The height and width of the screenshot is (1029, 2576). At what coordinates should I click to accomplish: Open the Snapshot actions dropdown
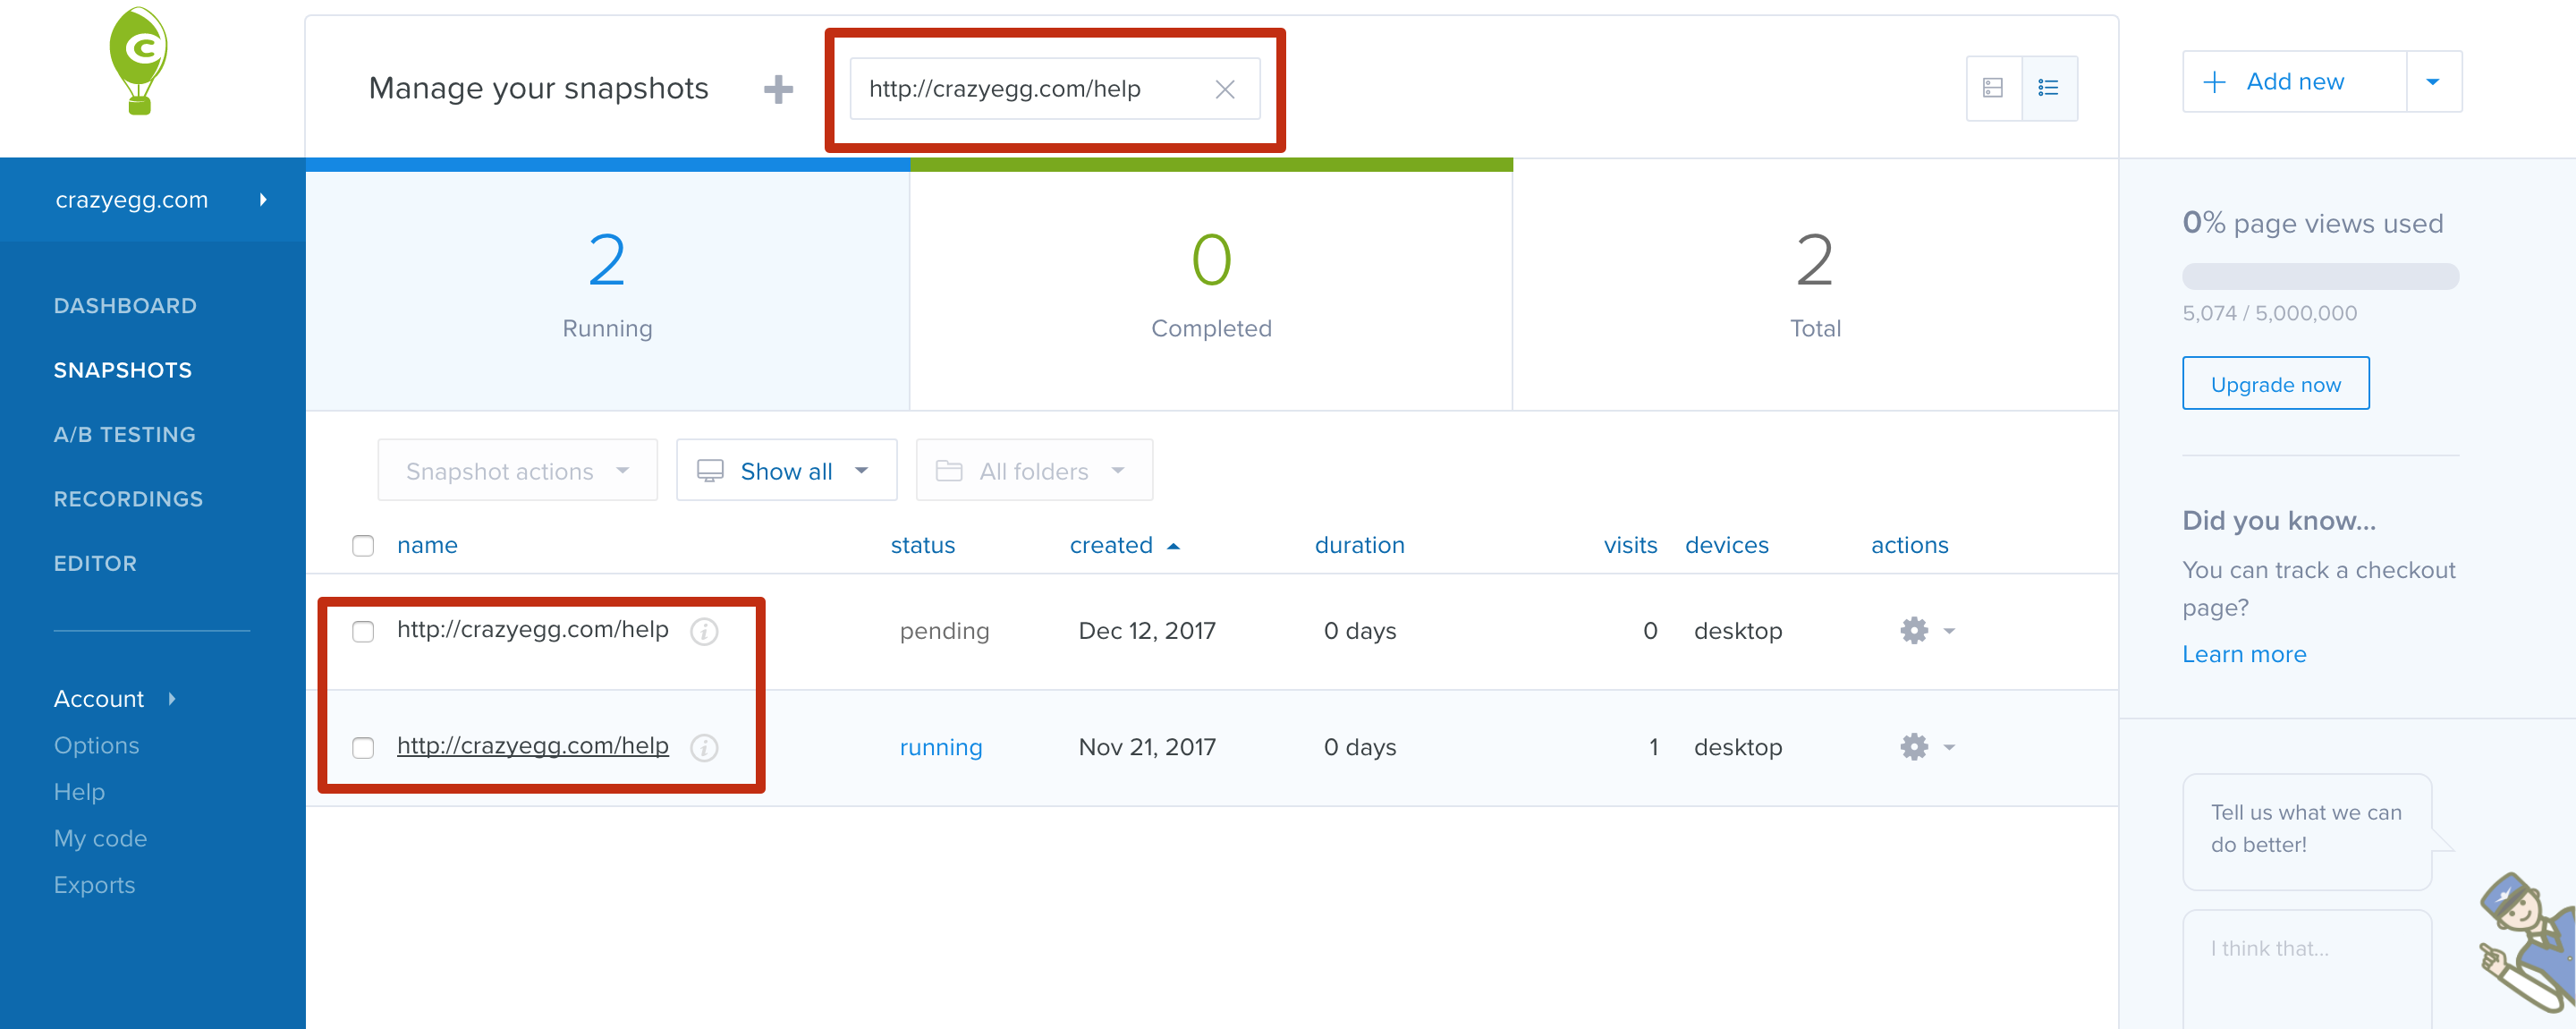[517, 471]
